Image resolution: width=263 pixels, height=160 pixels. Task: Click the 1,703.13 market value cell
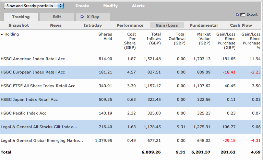point(202,59)
